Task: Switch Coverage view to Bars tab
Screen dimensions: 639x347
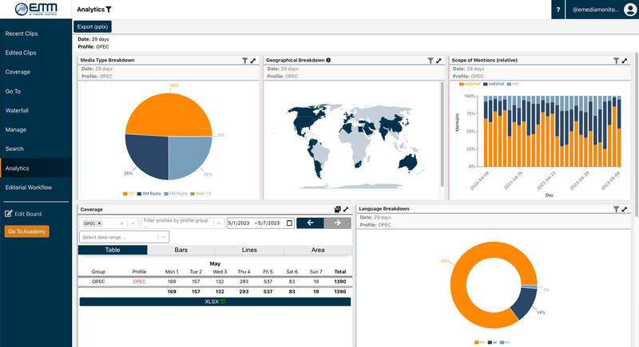Action: click(181, 250)
